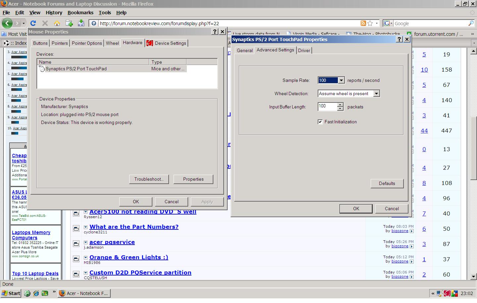The height and width of the screenshot is (303, 477).
Task: Open 'Orange & Green Lights :)' thread link
Action: pos(129,257)
